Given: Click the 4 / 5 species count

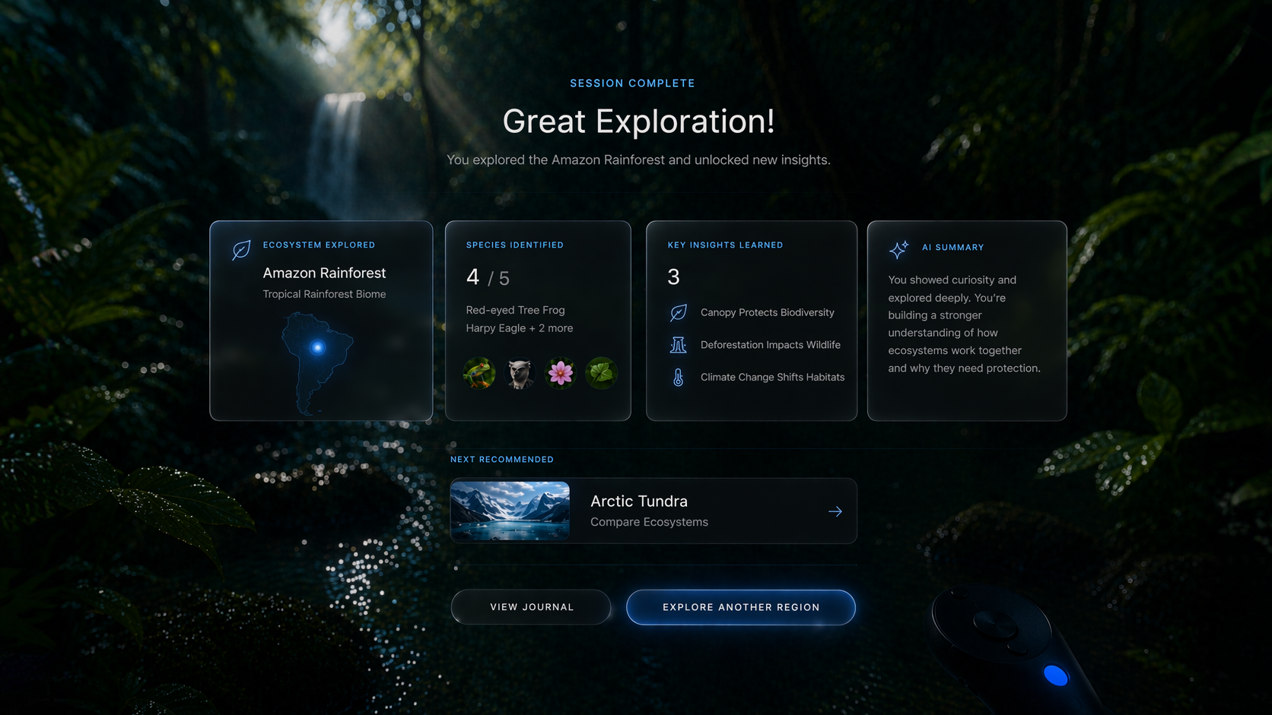Looking at the screenshot, I should [488, 277].
